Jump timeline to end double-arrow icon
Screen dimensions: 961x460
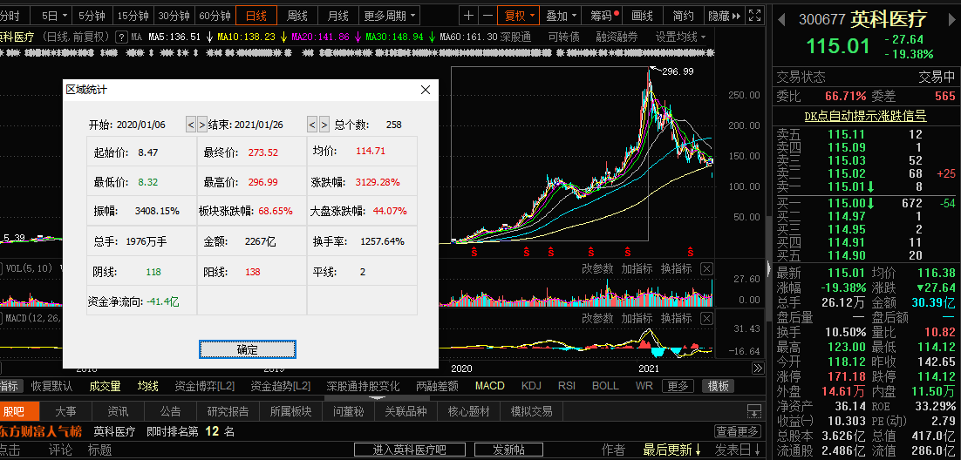click(x=758, y=369)
